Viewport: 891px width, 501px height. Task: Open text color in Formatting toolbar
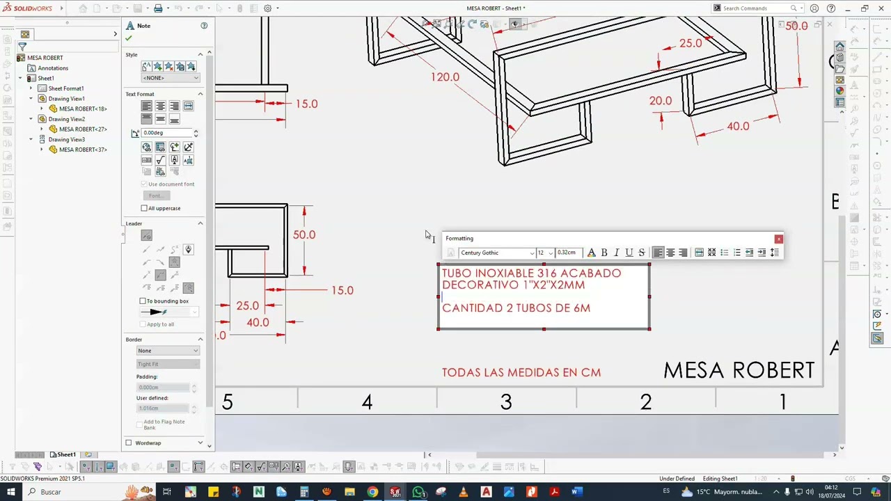592,253
